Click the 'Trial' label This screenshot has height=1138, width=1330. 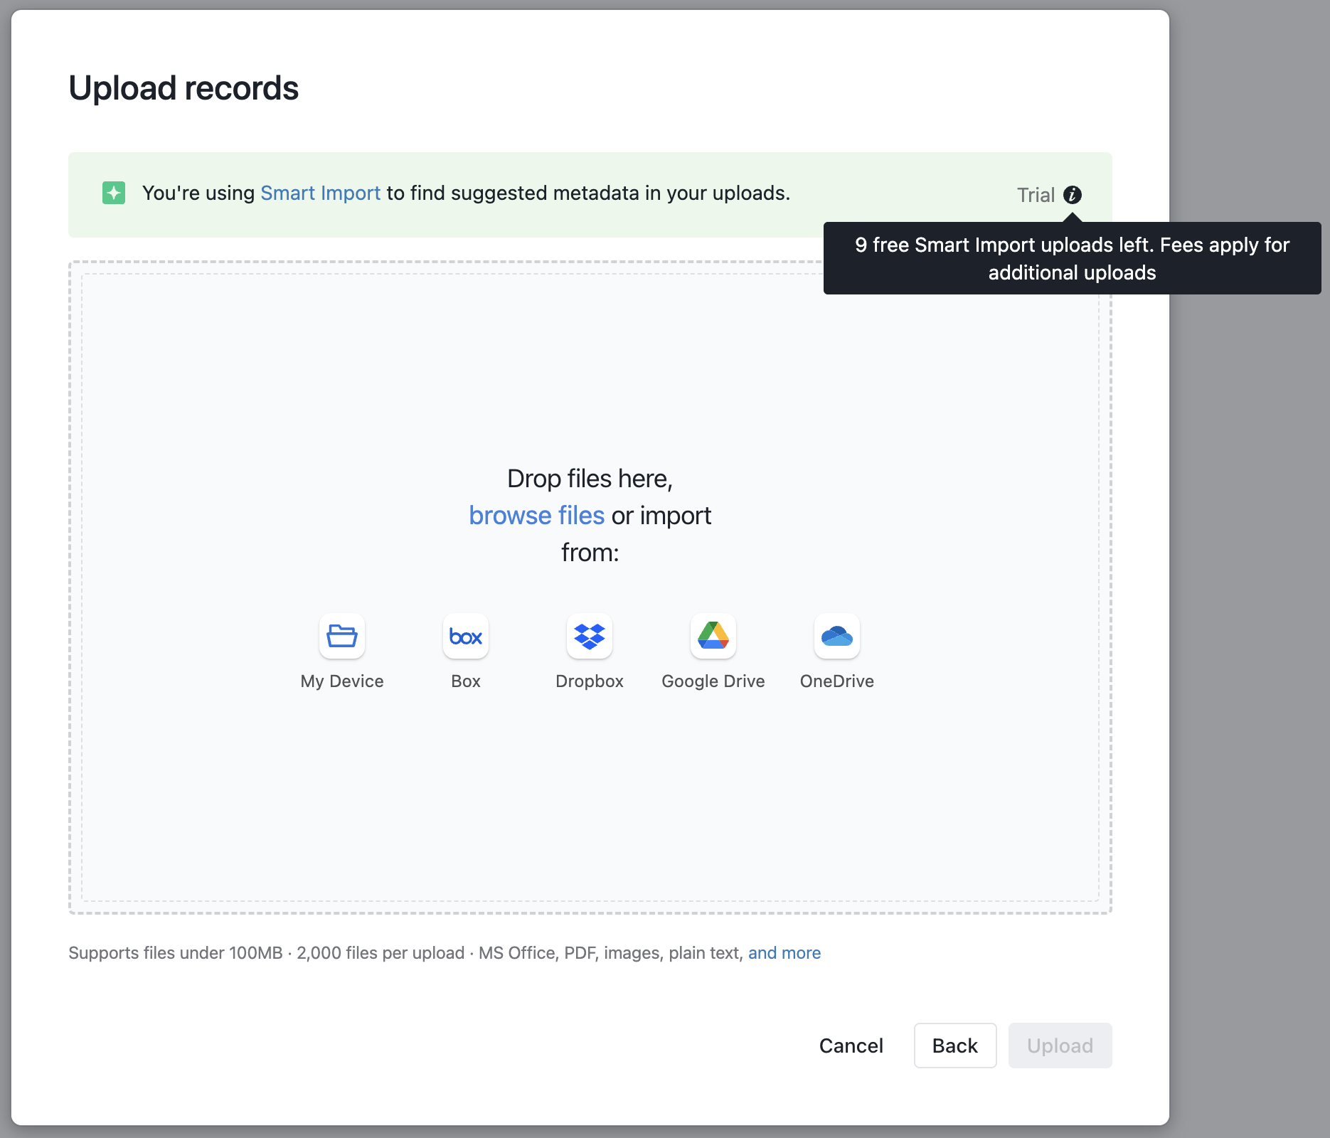tap(1036, 195)
